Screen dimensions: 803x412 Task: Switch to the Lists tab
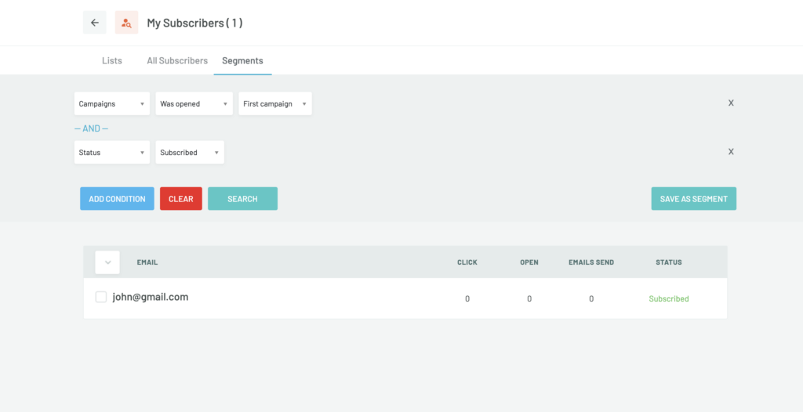coord(112,60)
